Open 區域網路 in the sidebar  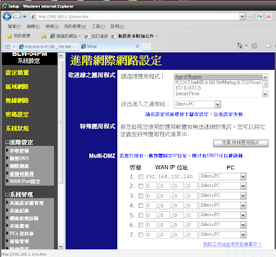17,86
